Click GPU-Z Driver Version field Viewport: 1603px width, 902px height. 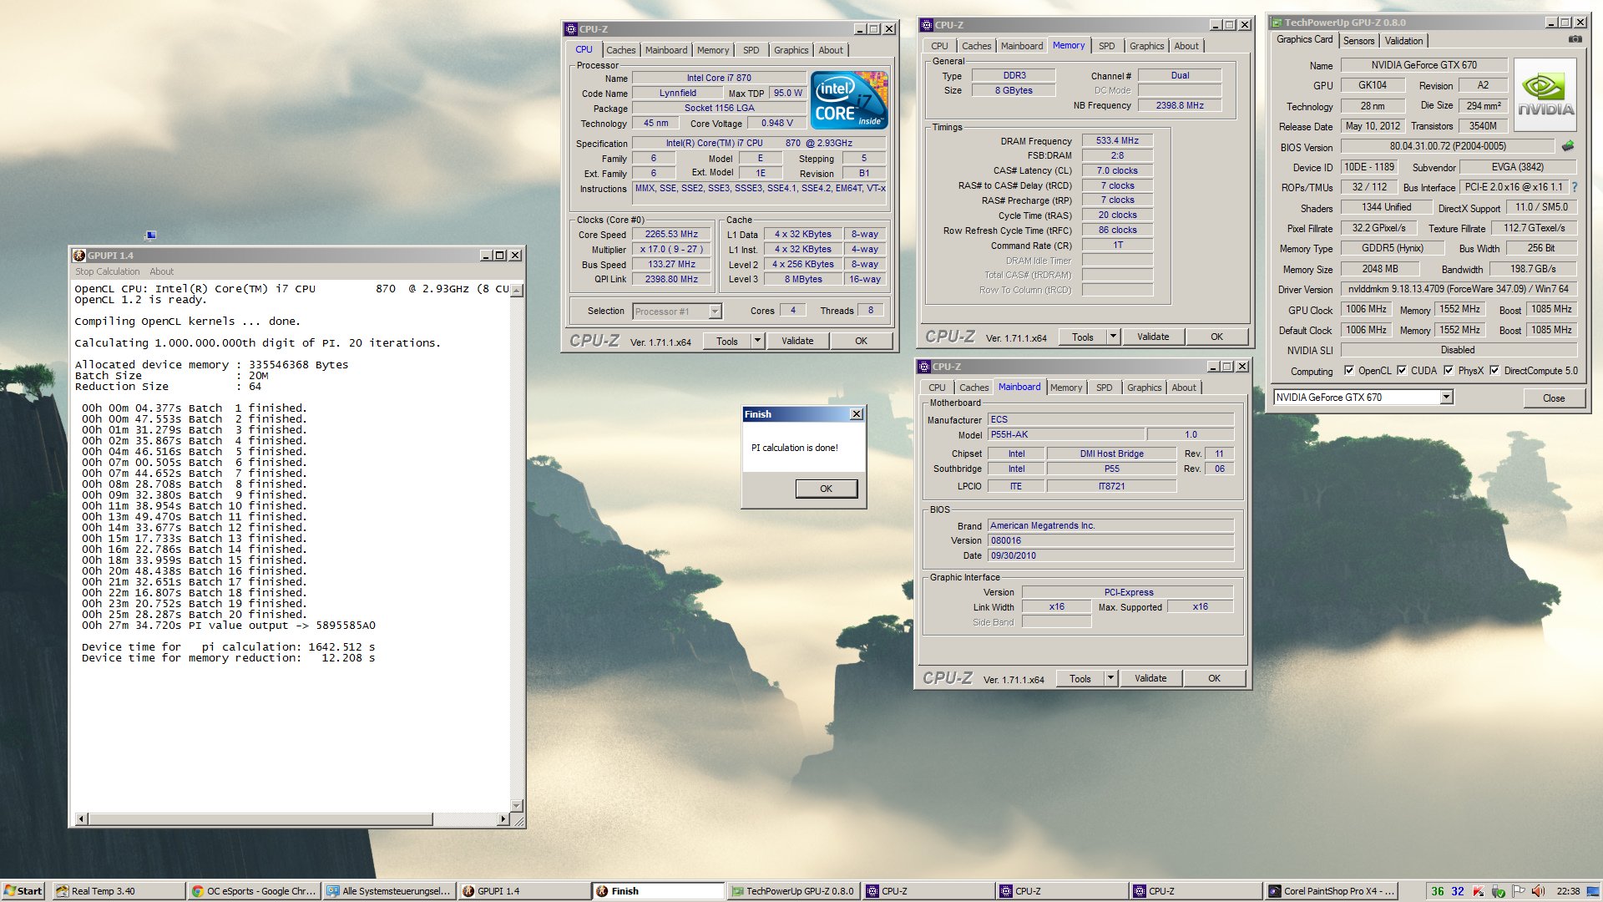click(x=1459, y=289)
